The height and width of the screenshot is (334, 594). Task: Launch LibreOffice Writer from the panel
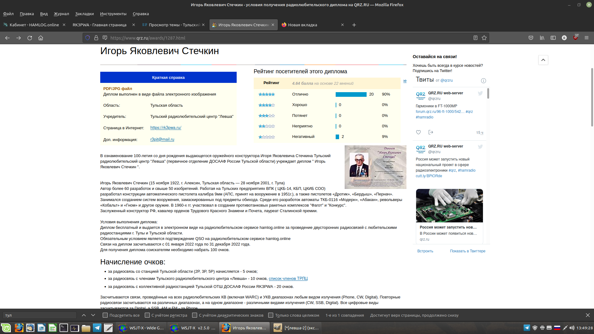pyautogui.click(x=41, y=328)
